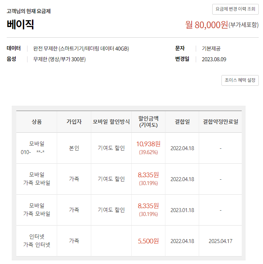263x264 pixels.
Task: Select the 모바일 할인방식 column header
Action: tap(111, 122)
